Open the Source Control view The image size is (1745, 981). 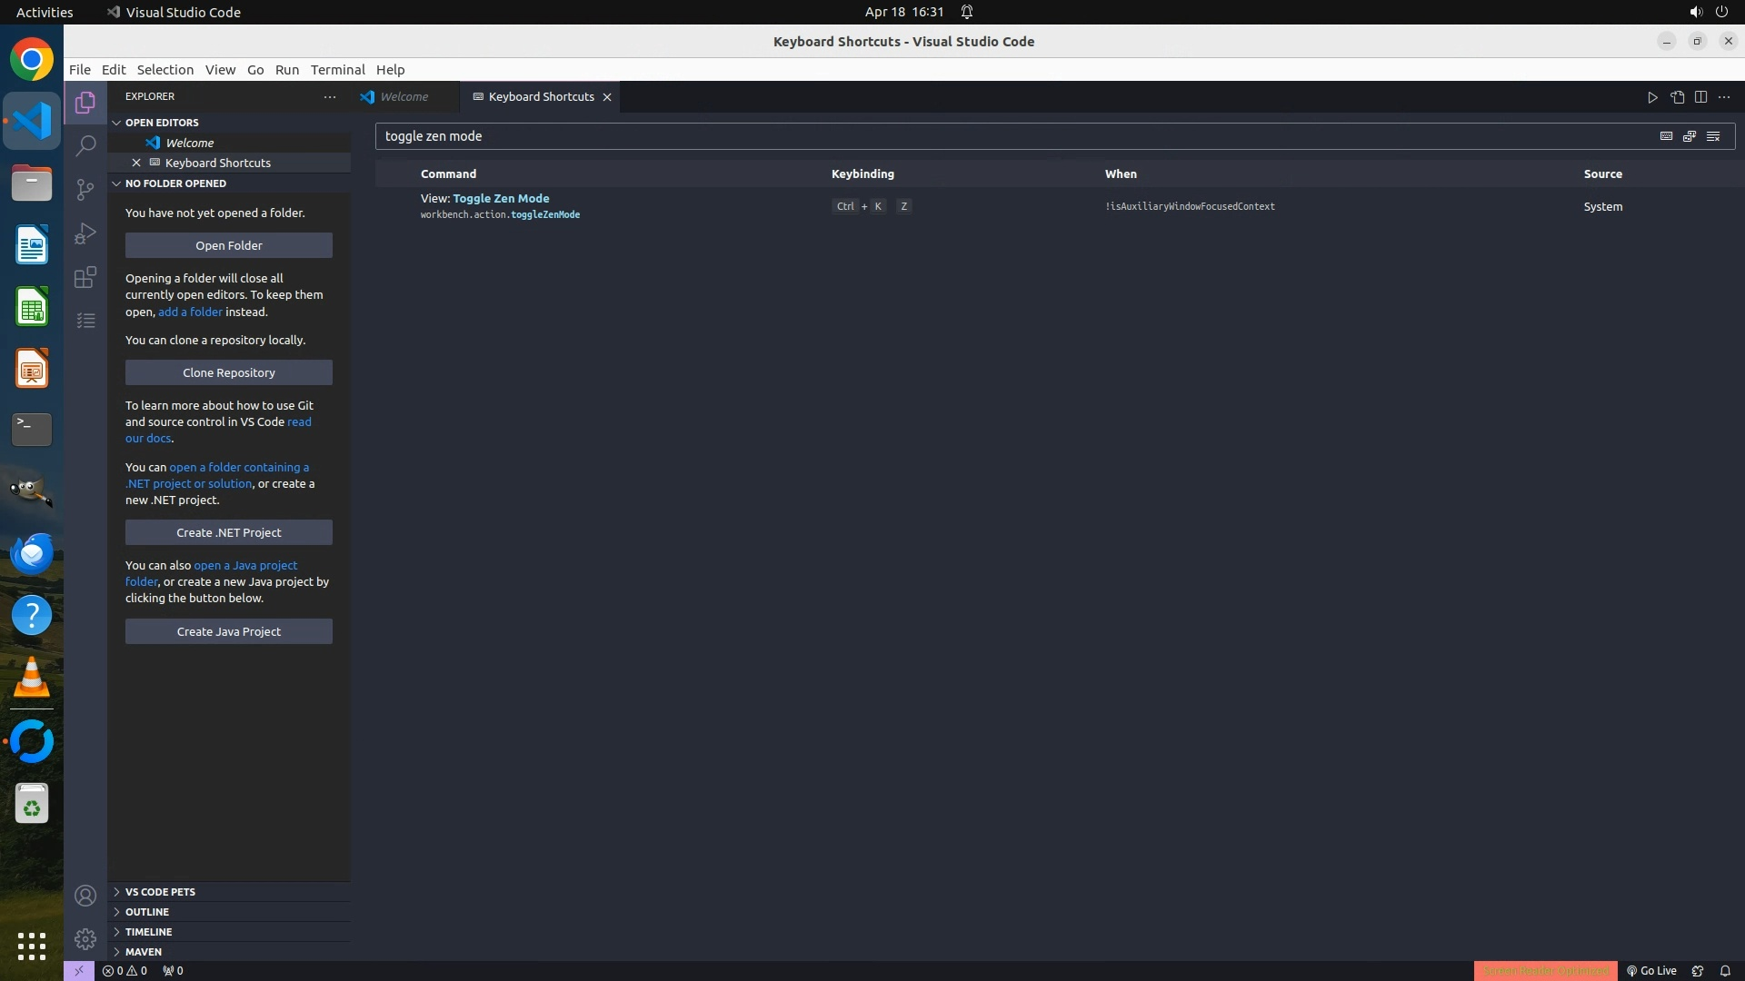85,189
